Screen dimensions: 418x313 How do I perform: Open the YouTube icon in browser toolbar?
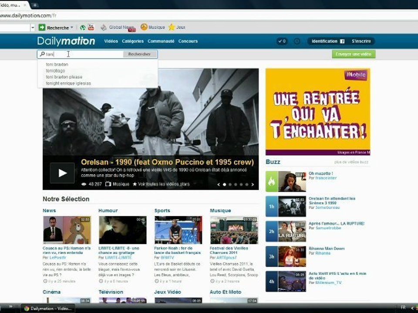pos(91,27)
